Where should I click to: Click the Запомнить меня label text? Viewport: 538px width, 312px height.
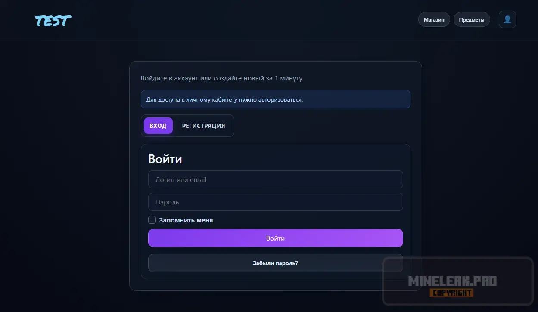pos(186,220)
